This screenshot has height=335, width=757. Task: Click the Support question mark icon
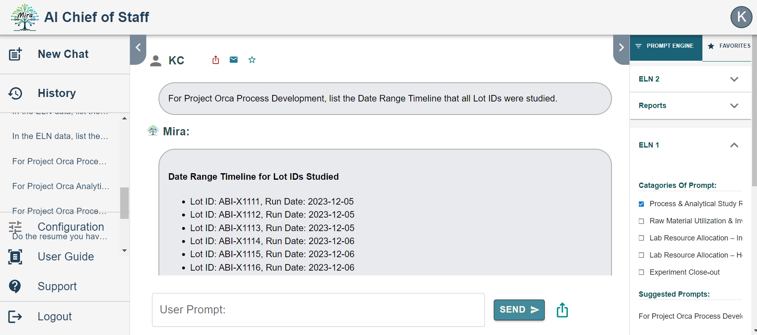[15, 287]
